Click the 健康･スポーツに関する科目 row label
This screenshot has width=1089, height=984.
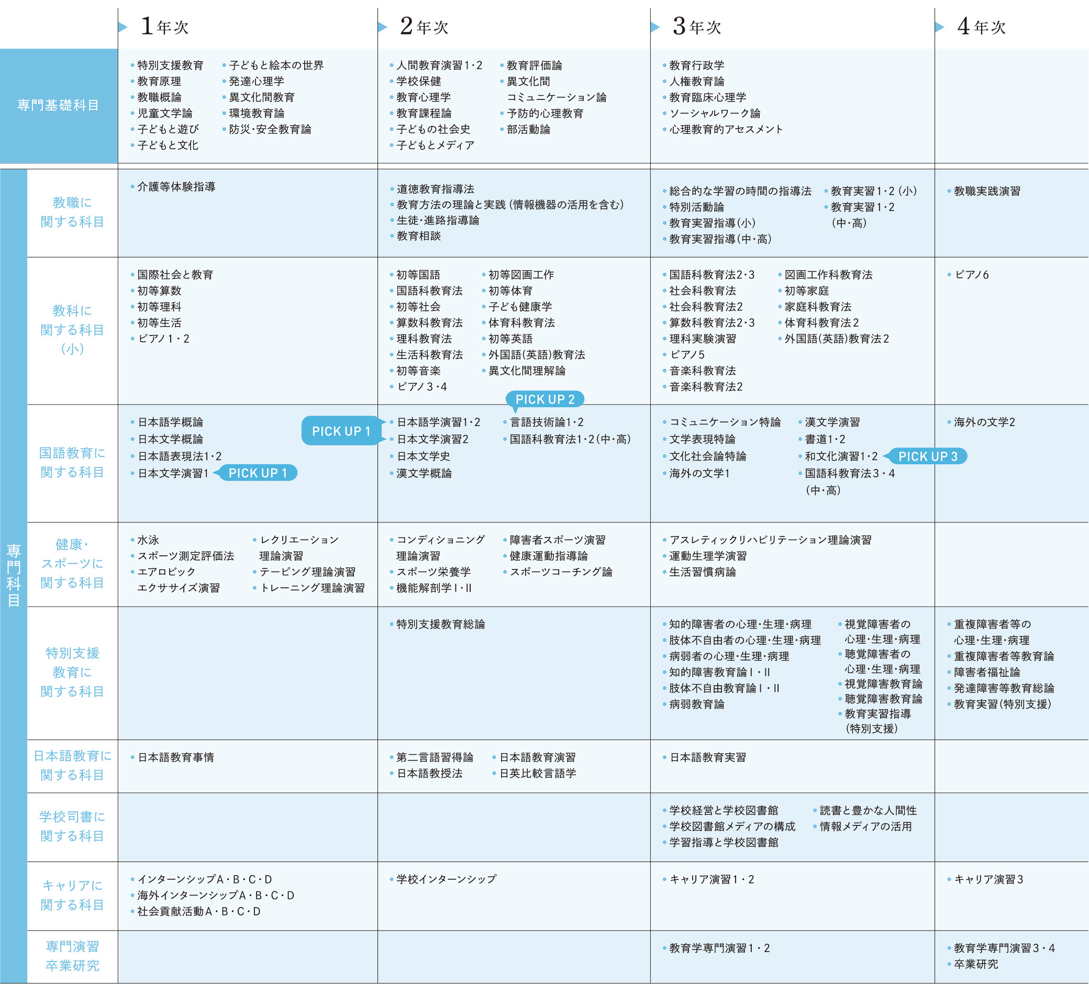click(x=72, y=563)
